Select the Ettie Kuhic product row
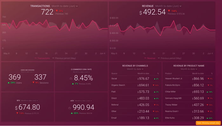 click(x=189, y=118)
